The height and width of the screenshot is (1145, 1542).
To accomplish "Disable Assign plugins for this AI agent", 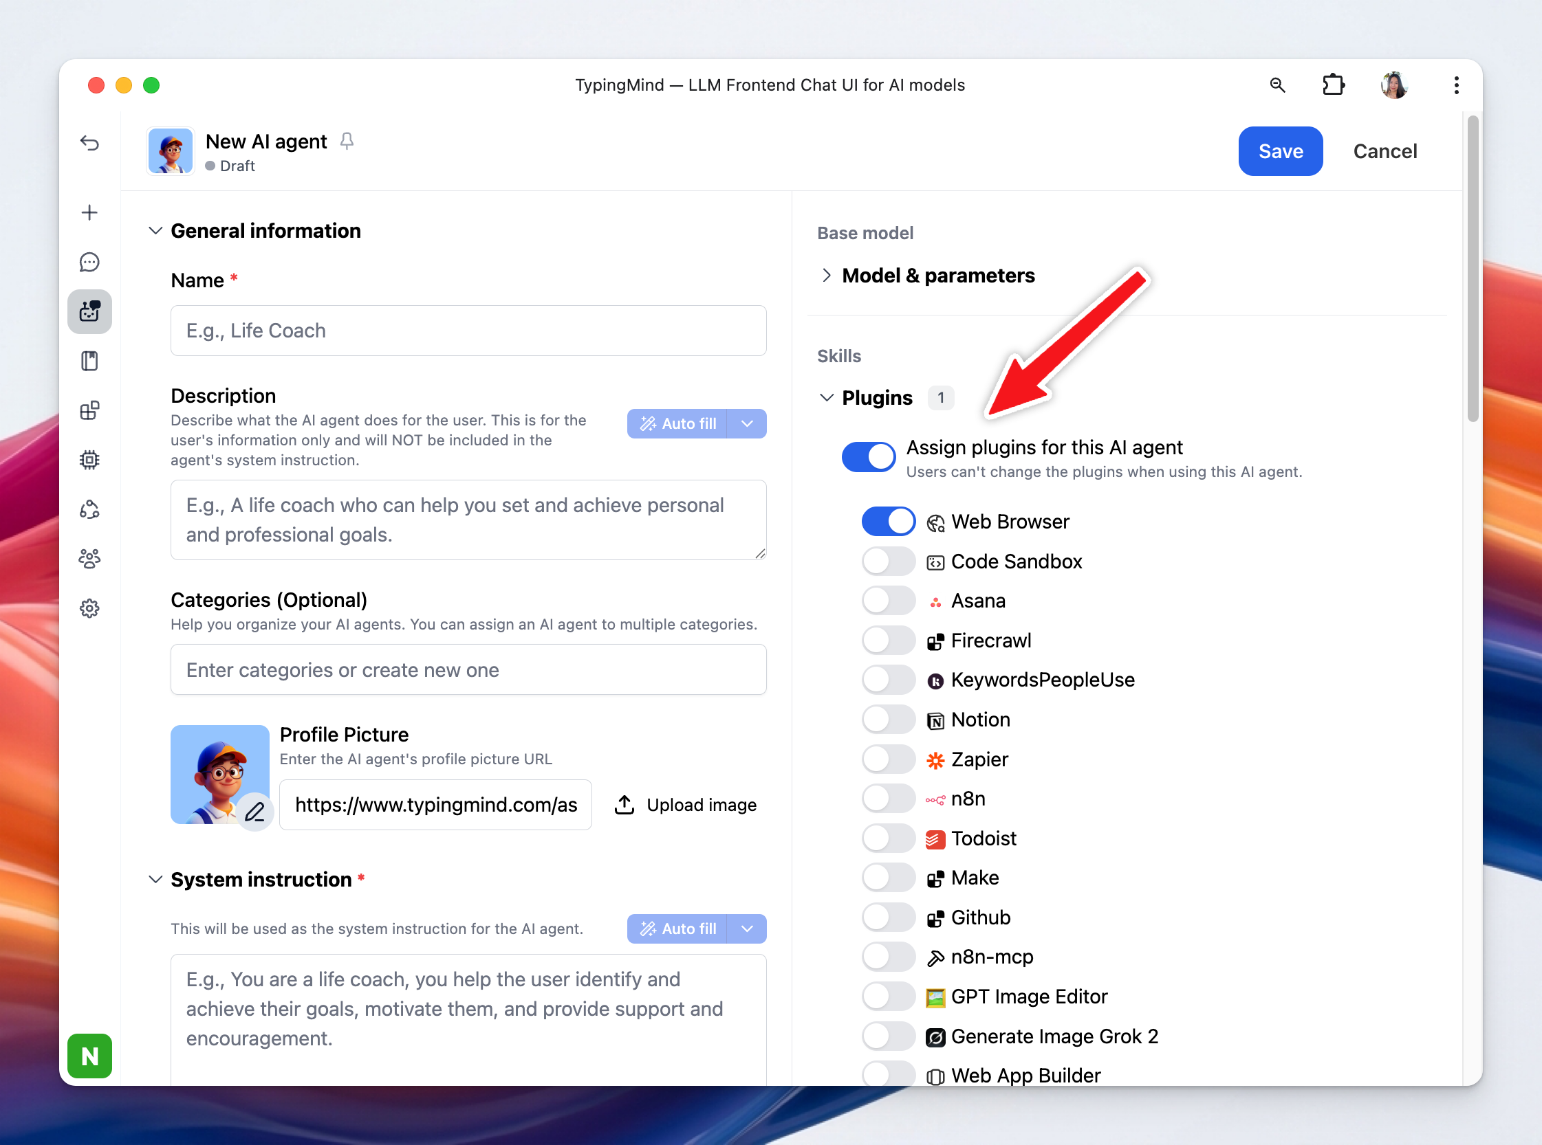I will click(x=869, y=458).
